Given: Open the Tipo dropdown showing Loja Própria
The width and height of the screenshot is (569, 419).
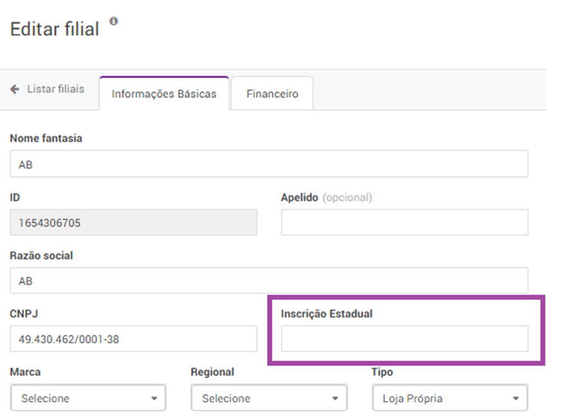Looking at the screenshot, I should tap(450, 398).
